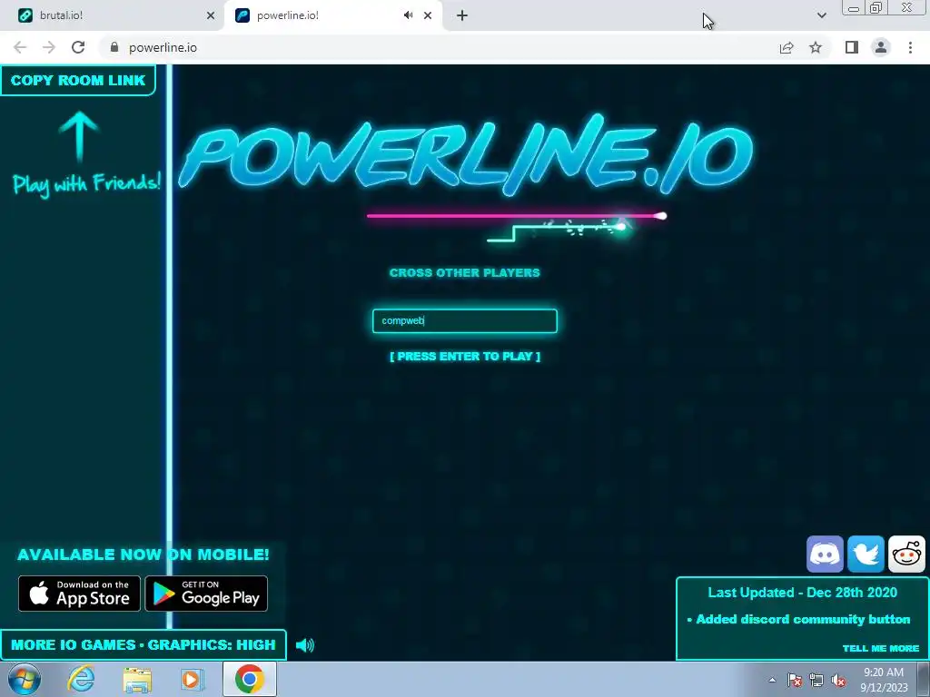Click the COPY ROOM LINK button
Screen dimensions: 930x697
(78, 80)
